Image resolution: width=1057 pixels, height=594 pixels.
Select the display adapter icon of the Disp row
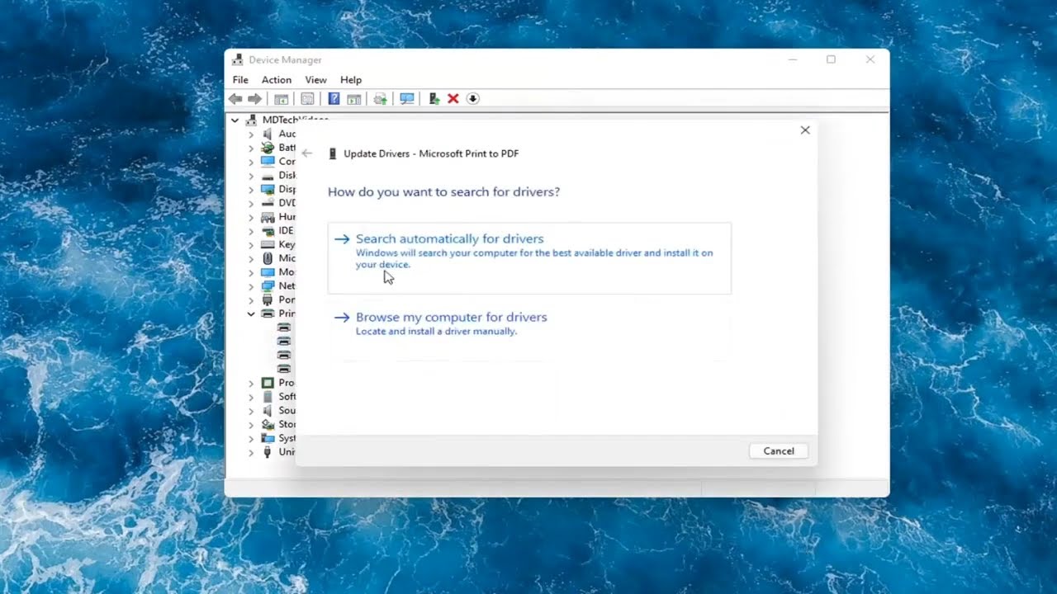268,189
